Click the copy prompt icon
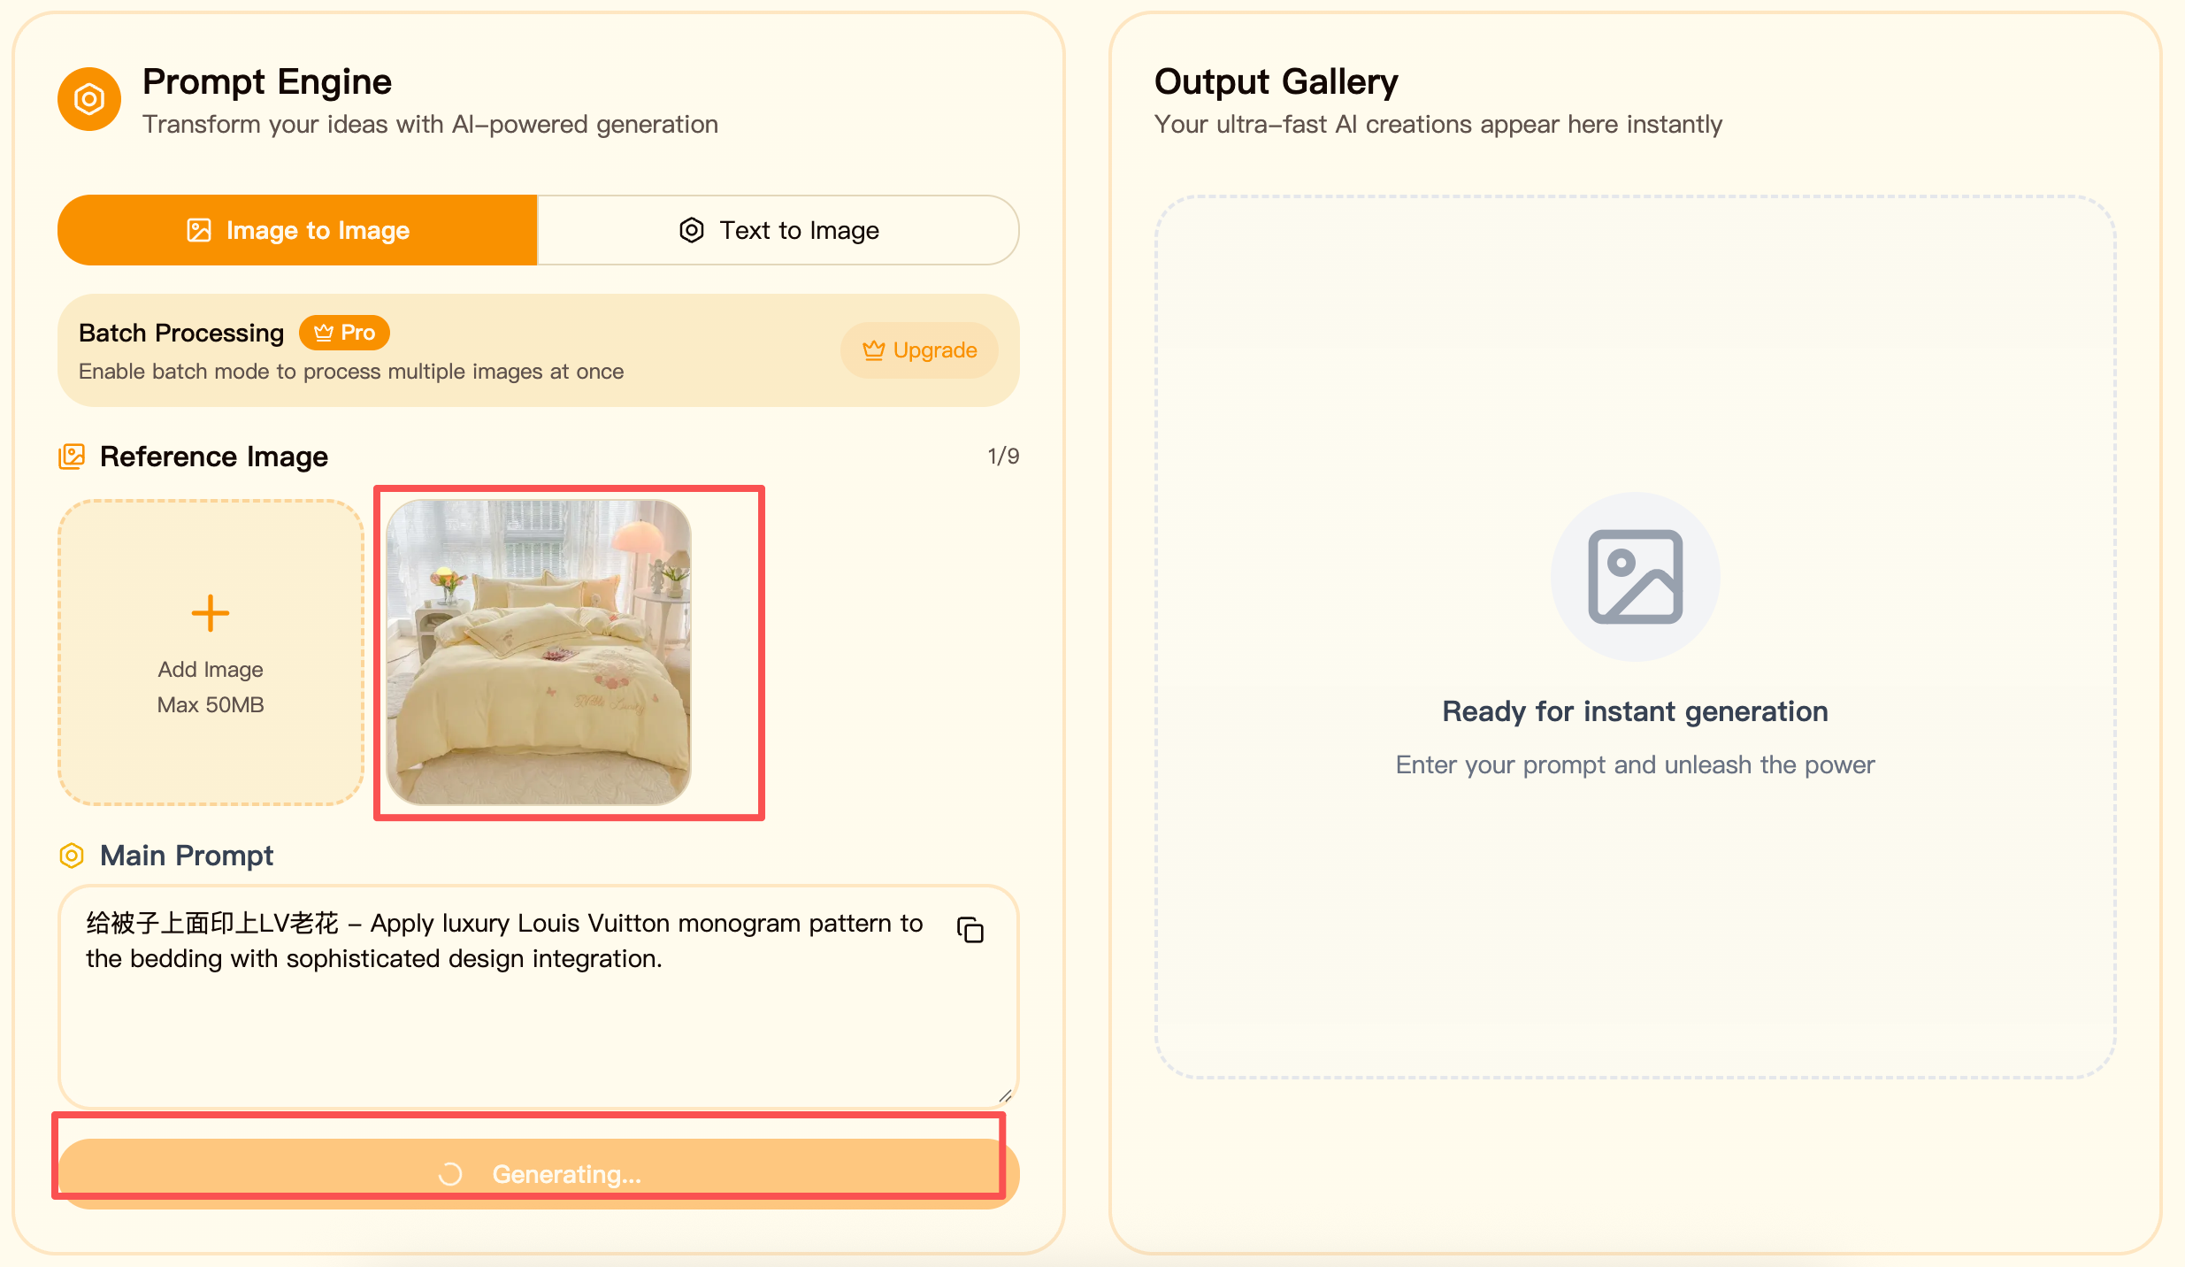This screenshot has width=2185, height=1267. coord(970,930)
